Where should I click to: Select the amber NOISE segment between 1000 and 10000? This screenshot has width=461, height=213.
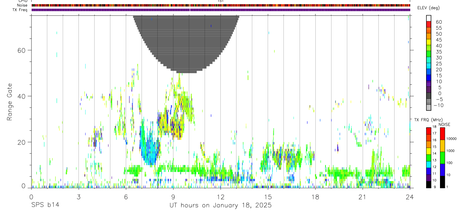(442, 146)
